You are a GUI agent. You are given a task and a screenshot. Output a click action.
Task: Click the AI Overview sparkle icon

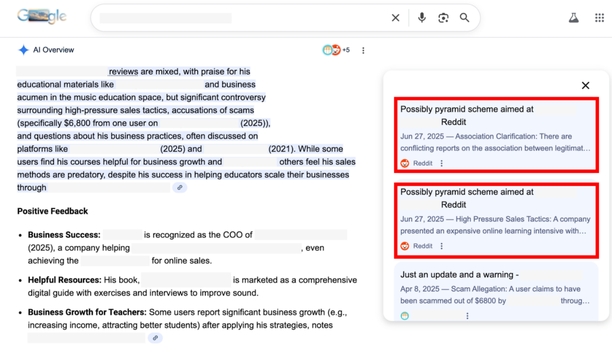[x=23, y=50]
